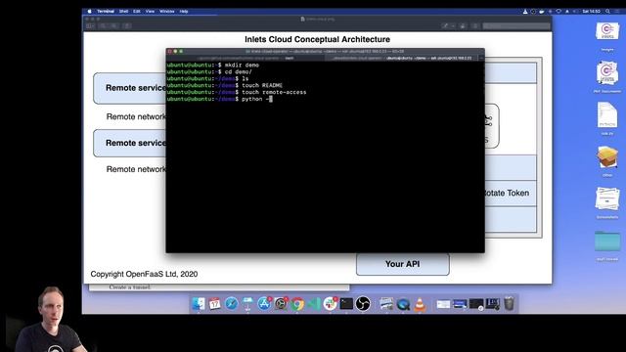Switch to Terminal via its Dock icon
Viewport: 626px width, 352px height.
click(346, 304)
